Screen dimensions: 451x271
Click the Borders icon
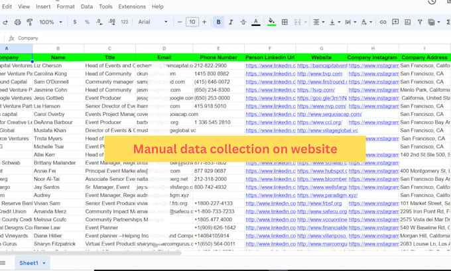click(285, 22)
